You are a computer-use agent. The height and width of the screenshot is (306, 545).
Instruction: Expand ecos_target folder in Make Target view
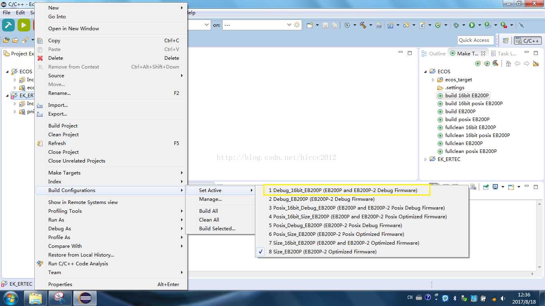coord(433,79)
